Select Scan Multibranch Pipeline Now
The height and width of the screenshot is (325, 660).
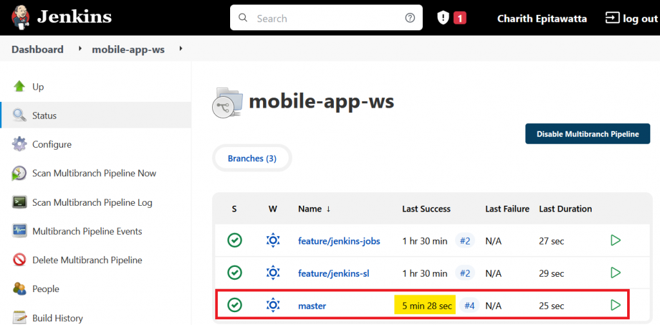(x=95, y=173)
